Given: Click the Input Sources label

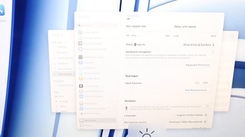Looking at the screenshot, I should pos(133,83).
